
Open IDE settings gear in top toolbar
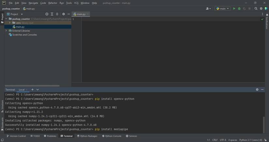coord(261,9)
